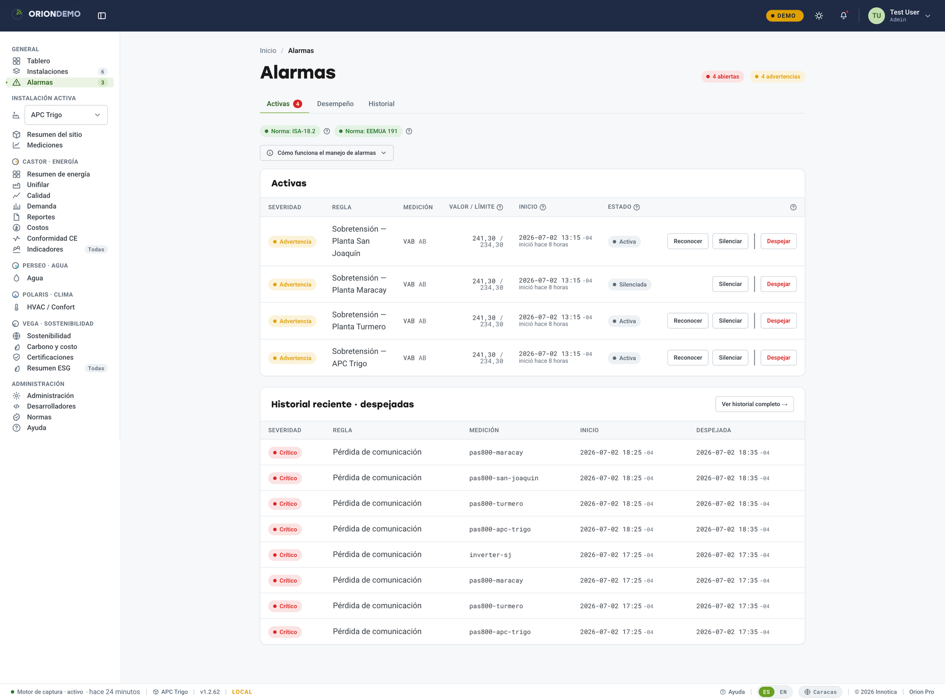Silenciar the Planta Turmero alarm
The height and width of the screenshot is (700, 945).
pos(730,321)
